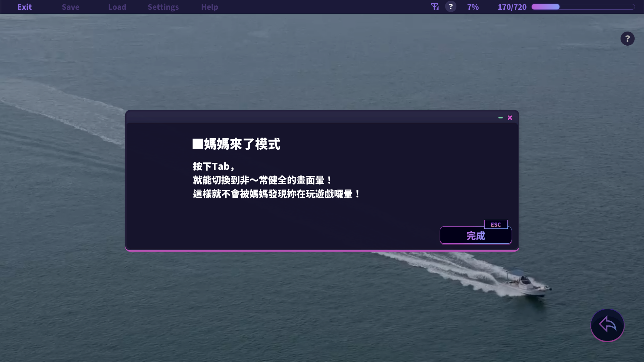Click the 按下Tab instruction text

(x=213, y=166)
